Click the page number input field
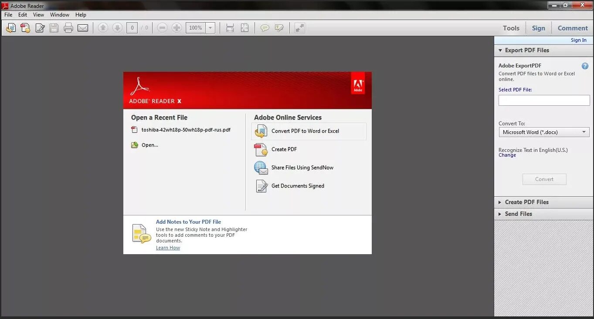Image resolution: width=594 pixels, height=319 pixels. click(132, 28)
